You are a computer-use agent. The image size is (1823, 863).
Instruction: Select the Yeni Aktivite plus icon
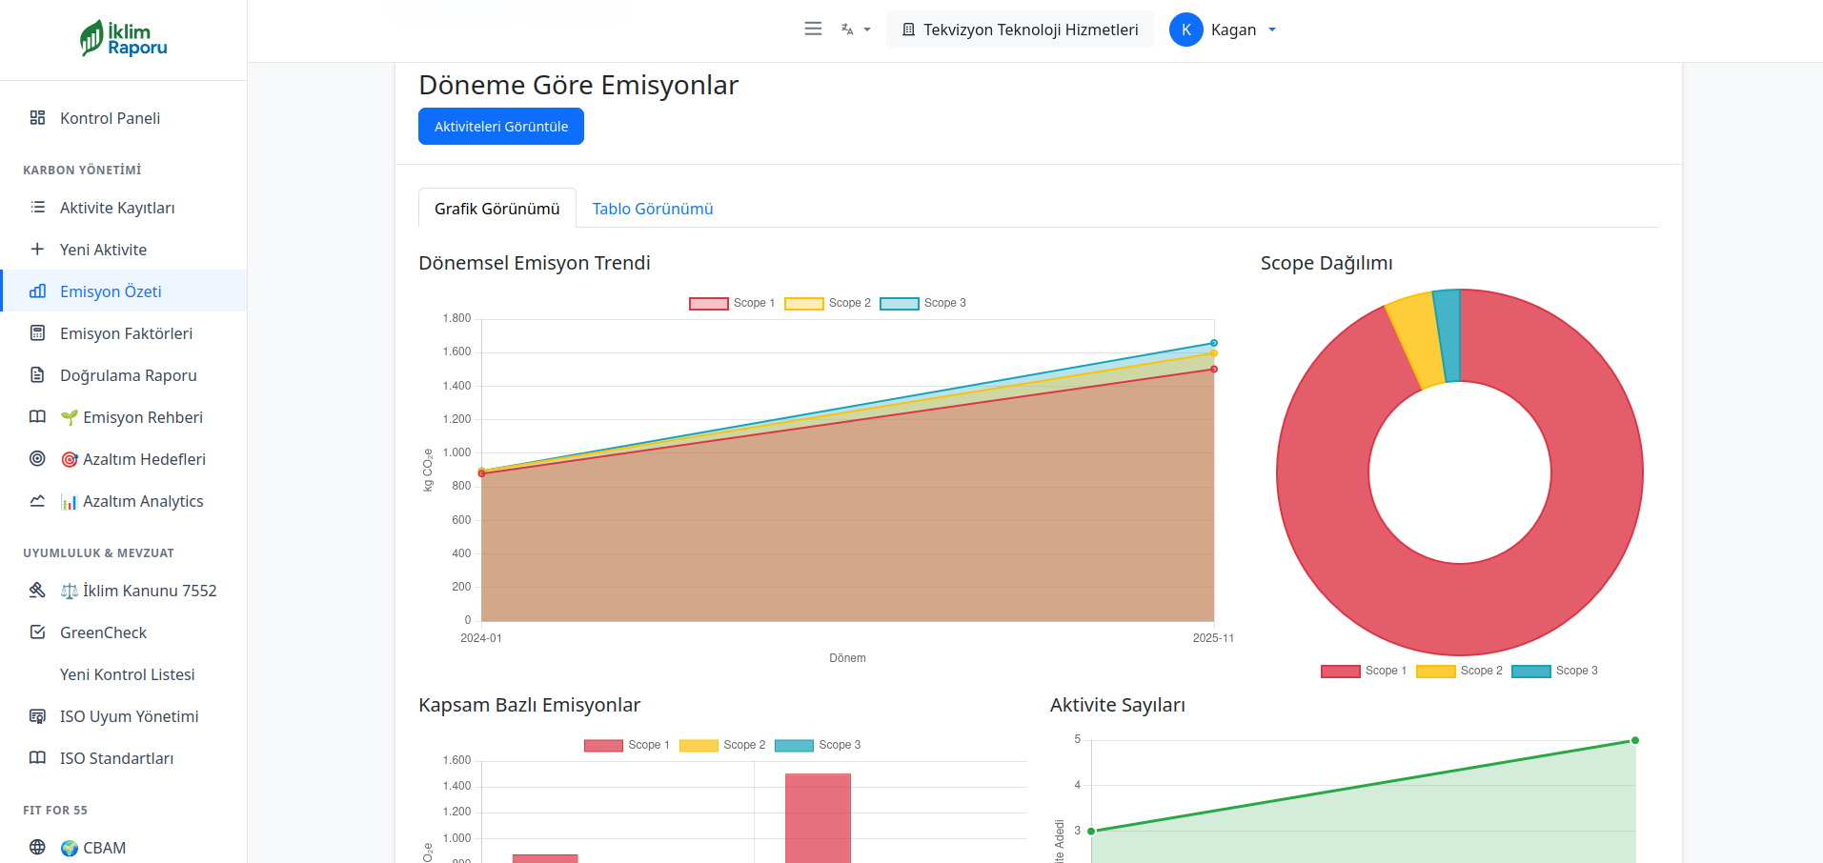click(37, 249)
